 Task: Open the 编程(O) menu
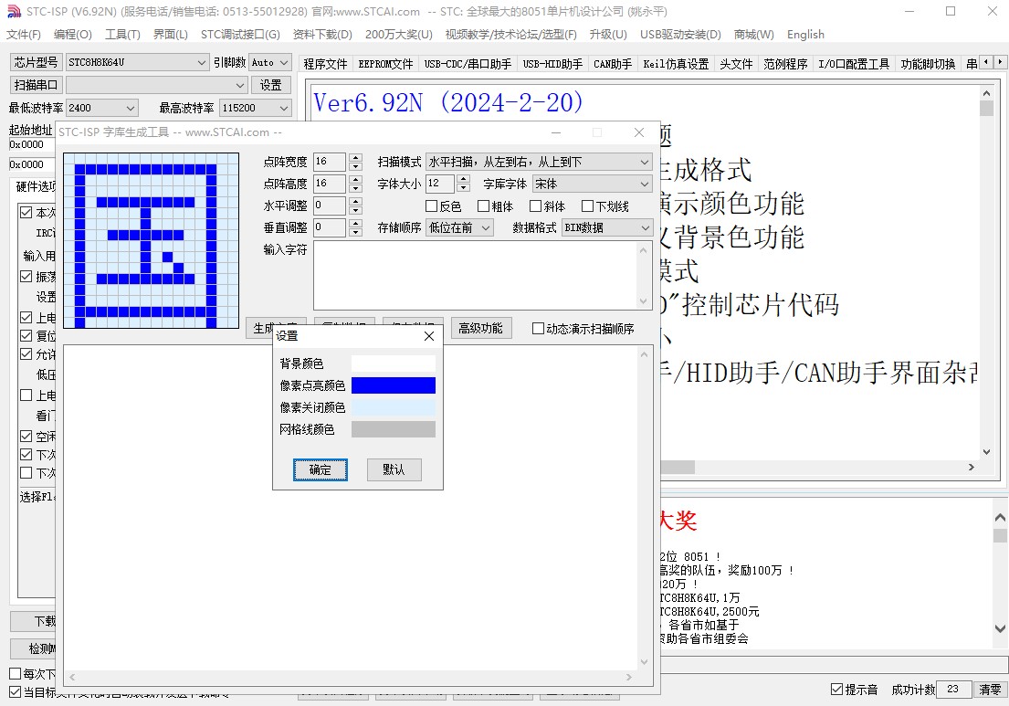pos(73,34)
